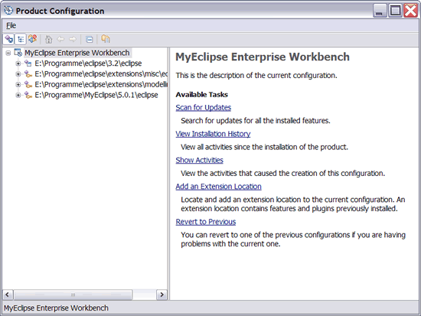Image resolution: width=421 pixels, height=316 pixels.
Task: Toggle the show install locations tree button
Action: [9, 40]
